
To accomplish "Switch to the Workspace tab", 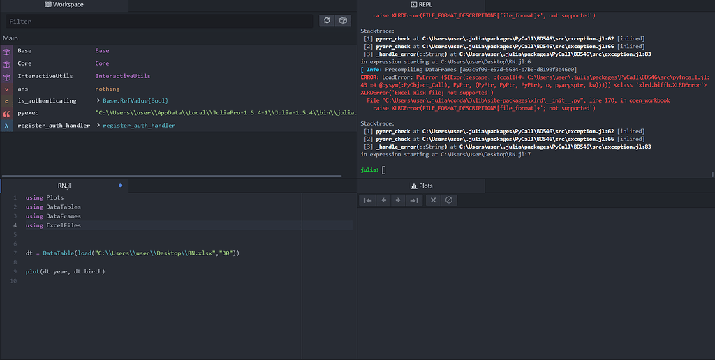I will tap(64, 5).
